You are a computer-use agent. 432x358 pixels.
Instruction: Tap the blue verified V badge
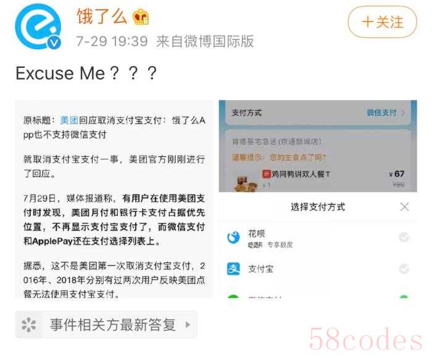pyautogui.click(x=54, y=43)
